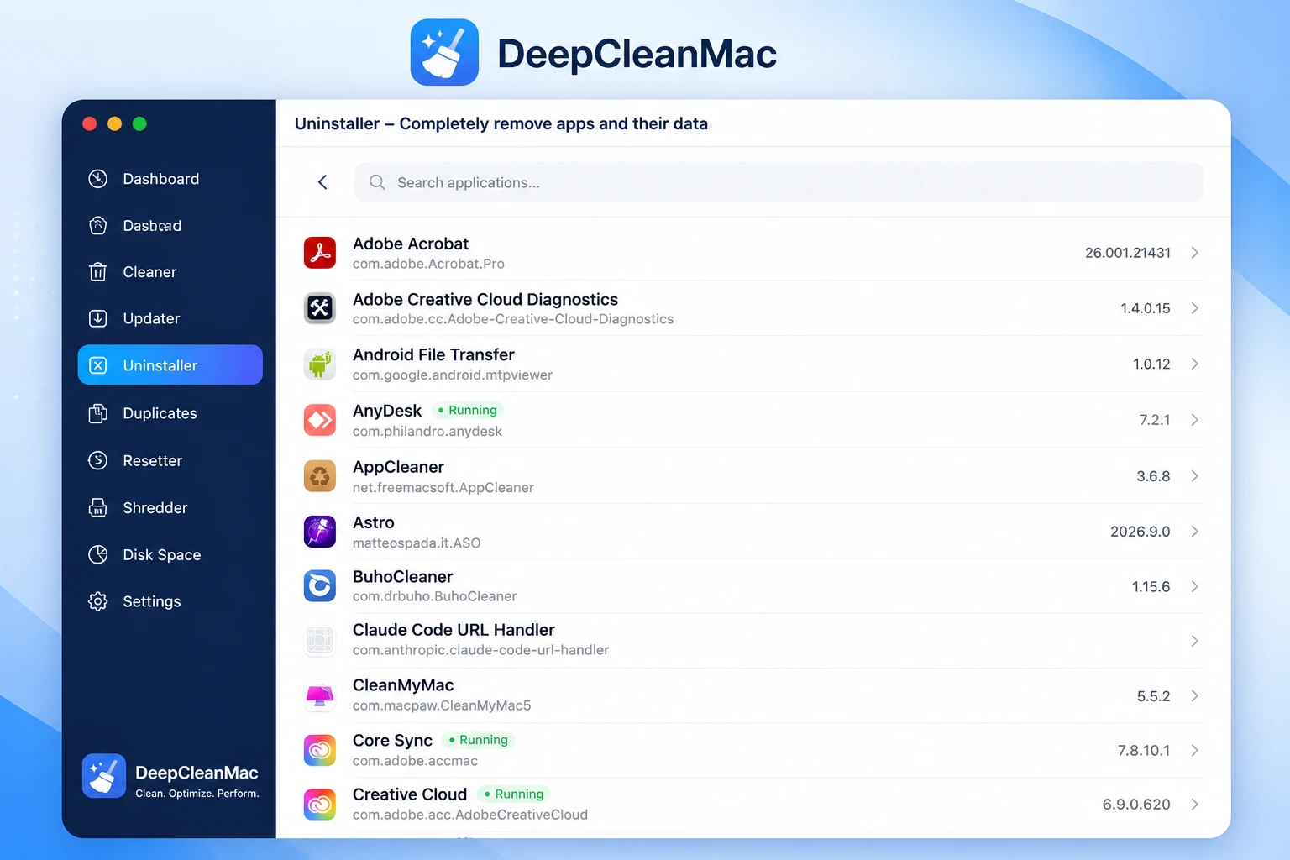
Task: Click the Claude Code URL Handler icon
Action: point(320,641)
